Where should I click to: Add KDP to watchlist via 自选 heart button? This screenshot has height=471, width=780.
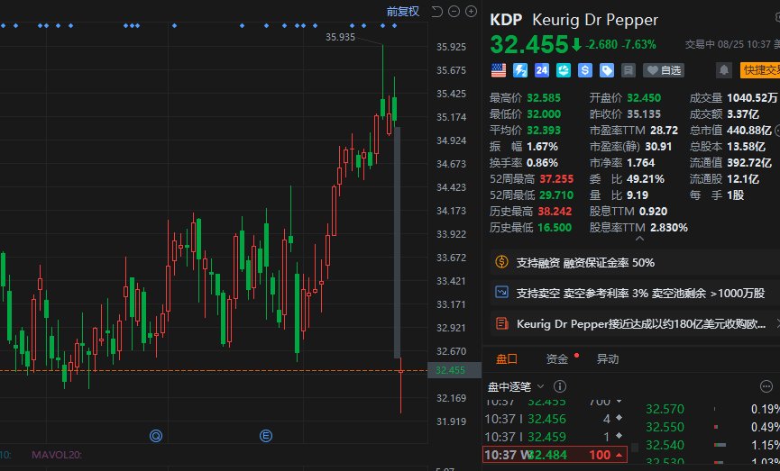(664, 70)
